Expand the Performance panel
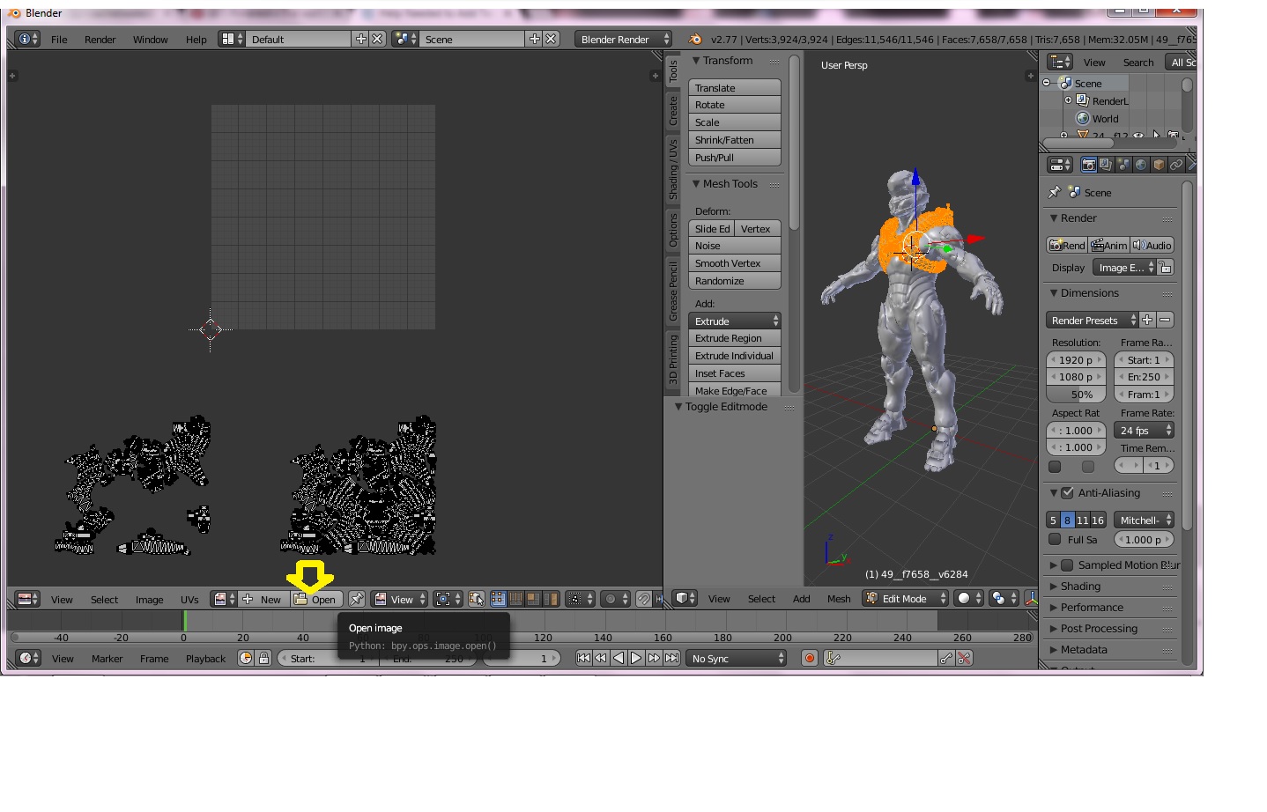Viewport: 1267px width, 812px height. [x=1091, y=608]
